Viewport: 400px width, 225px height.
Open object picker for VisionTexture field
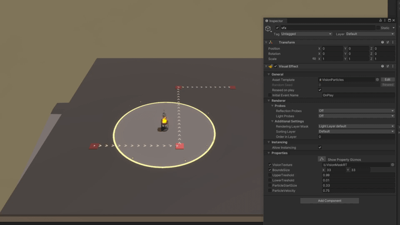click(392, 165)
